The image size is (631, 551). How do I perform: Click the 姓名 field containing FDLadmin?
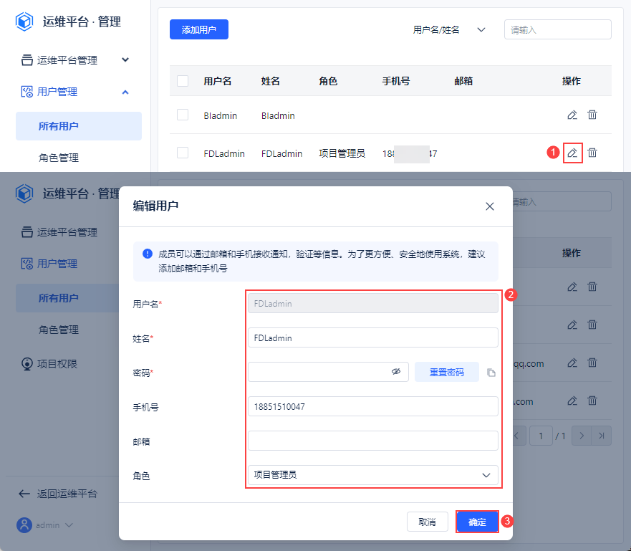click(373, 337)
